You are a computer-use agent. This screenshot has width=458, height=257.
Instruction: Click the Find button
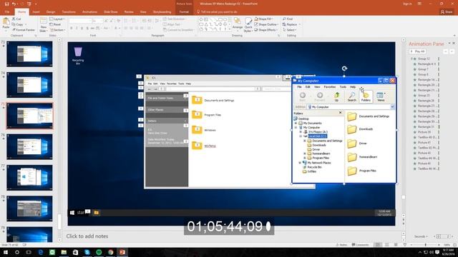[x=288, y=19]
